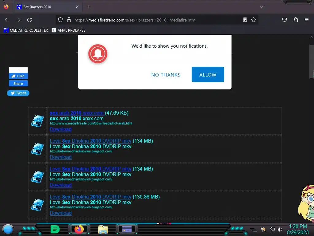The width and height of the screenshot is (314, 236).
Task: Show hidden tray icons via striped button
Action: pos(254,230)
